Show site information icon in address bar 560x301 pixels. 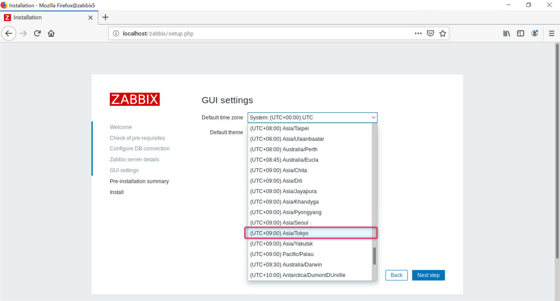(x=116, y=33)
